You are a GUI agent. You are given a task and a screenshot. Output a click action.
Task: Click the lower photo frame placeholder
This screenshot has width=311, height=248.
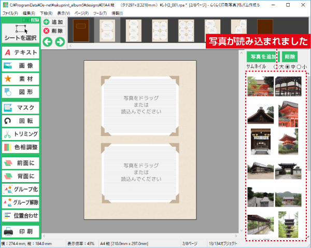140,173
